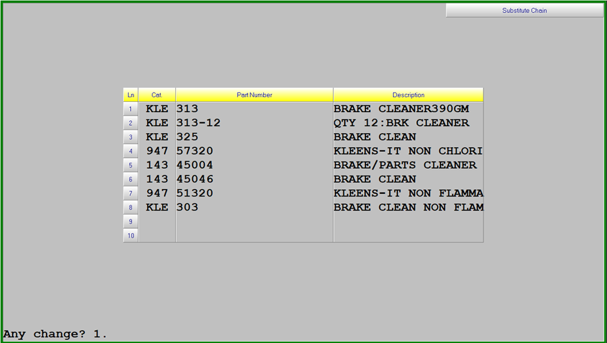
Task: Click BRAKE CLEAN description on line 3
Action: [x=375, y=137]
